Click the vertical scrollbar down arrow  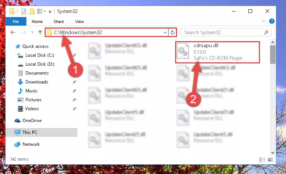point(273,153)
